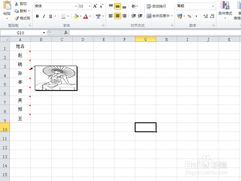Open the Clipboard group dialog launcher
Viewport: 241px width, 181px height.
tap(30, 25)
